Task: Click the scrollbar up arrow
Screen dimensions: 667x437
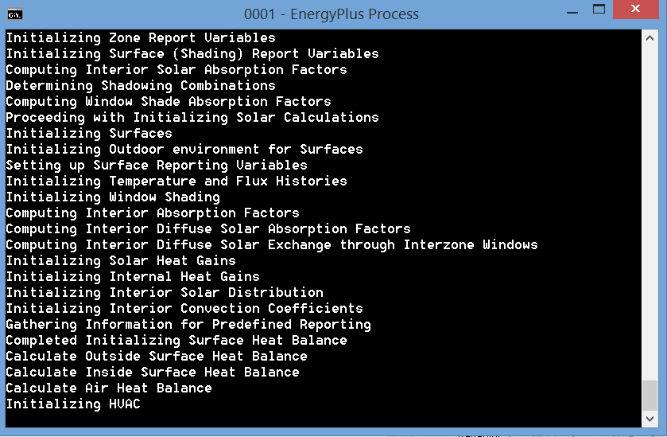Action: point(650,38)
